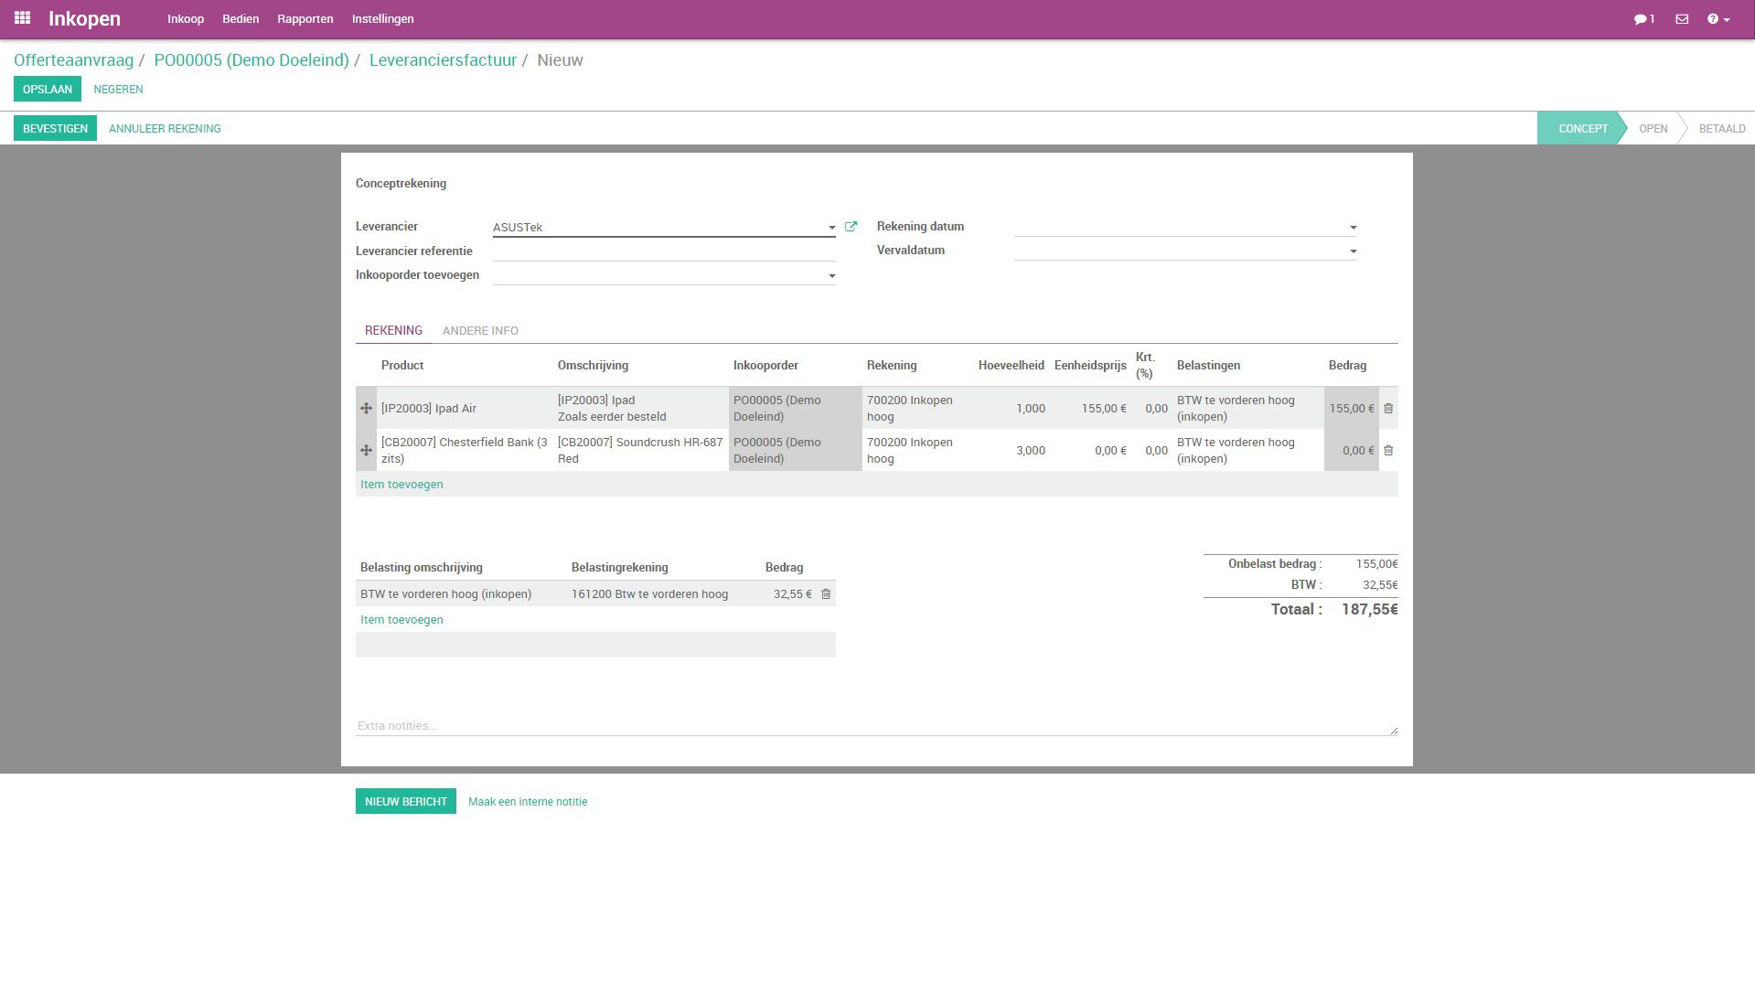Open ASUSTek supplier external link icon
Screen dimensions: 1755x983
click(851, 227)
